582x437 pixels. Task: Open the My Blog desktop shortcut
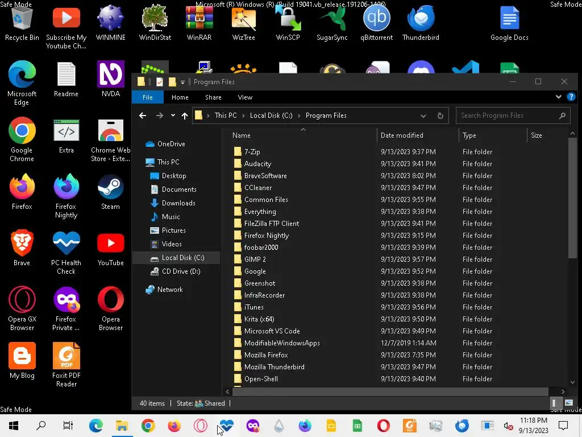[22, 360]
